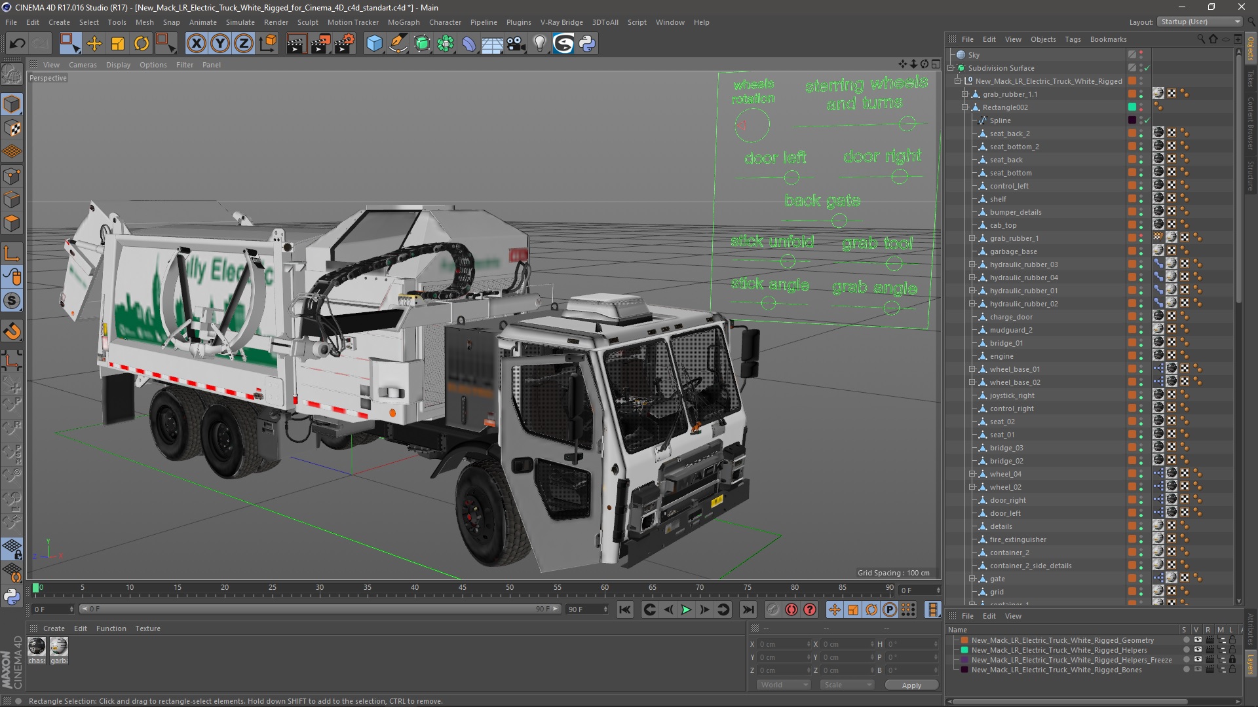Click the Apply button

tap(911, 685)
